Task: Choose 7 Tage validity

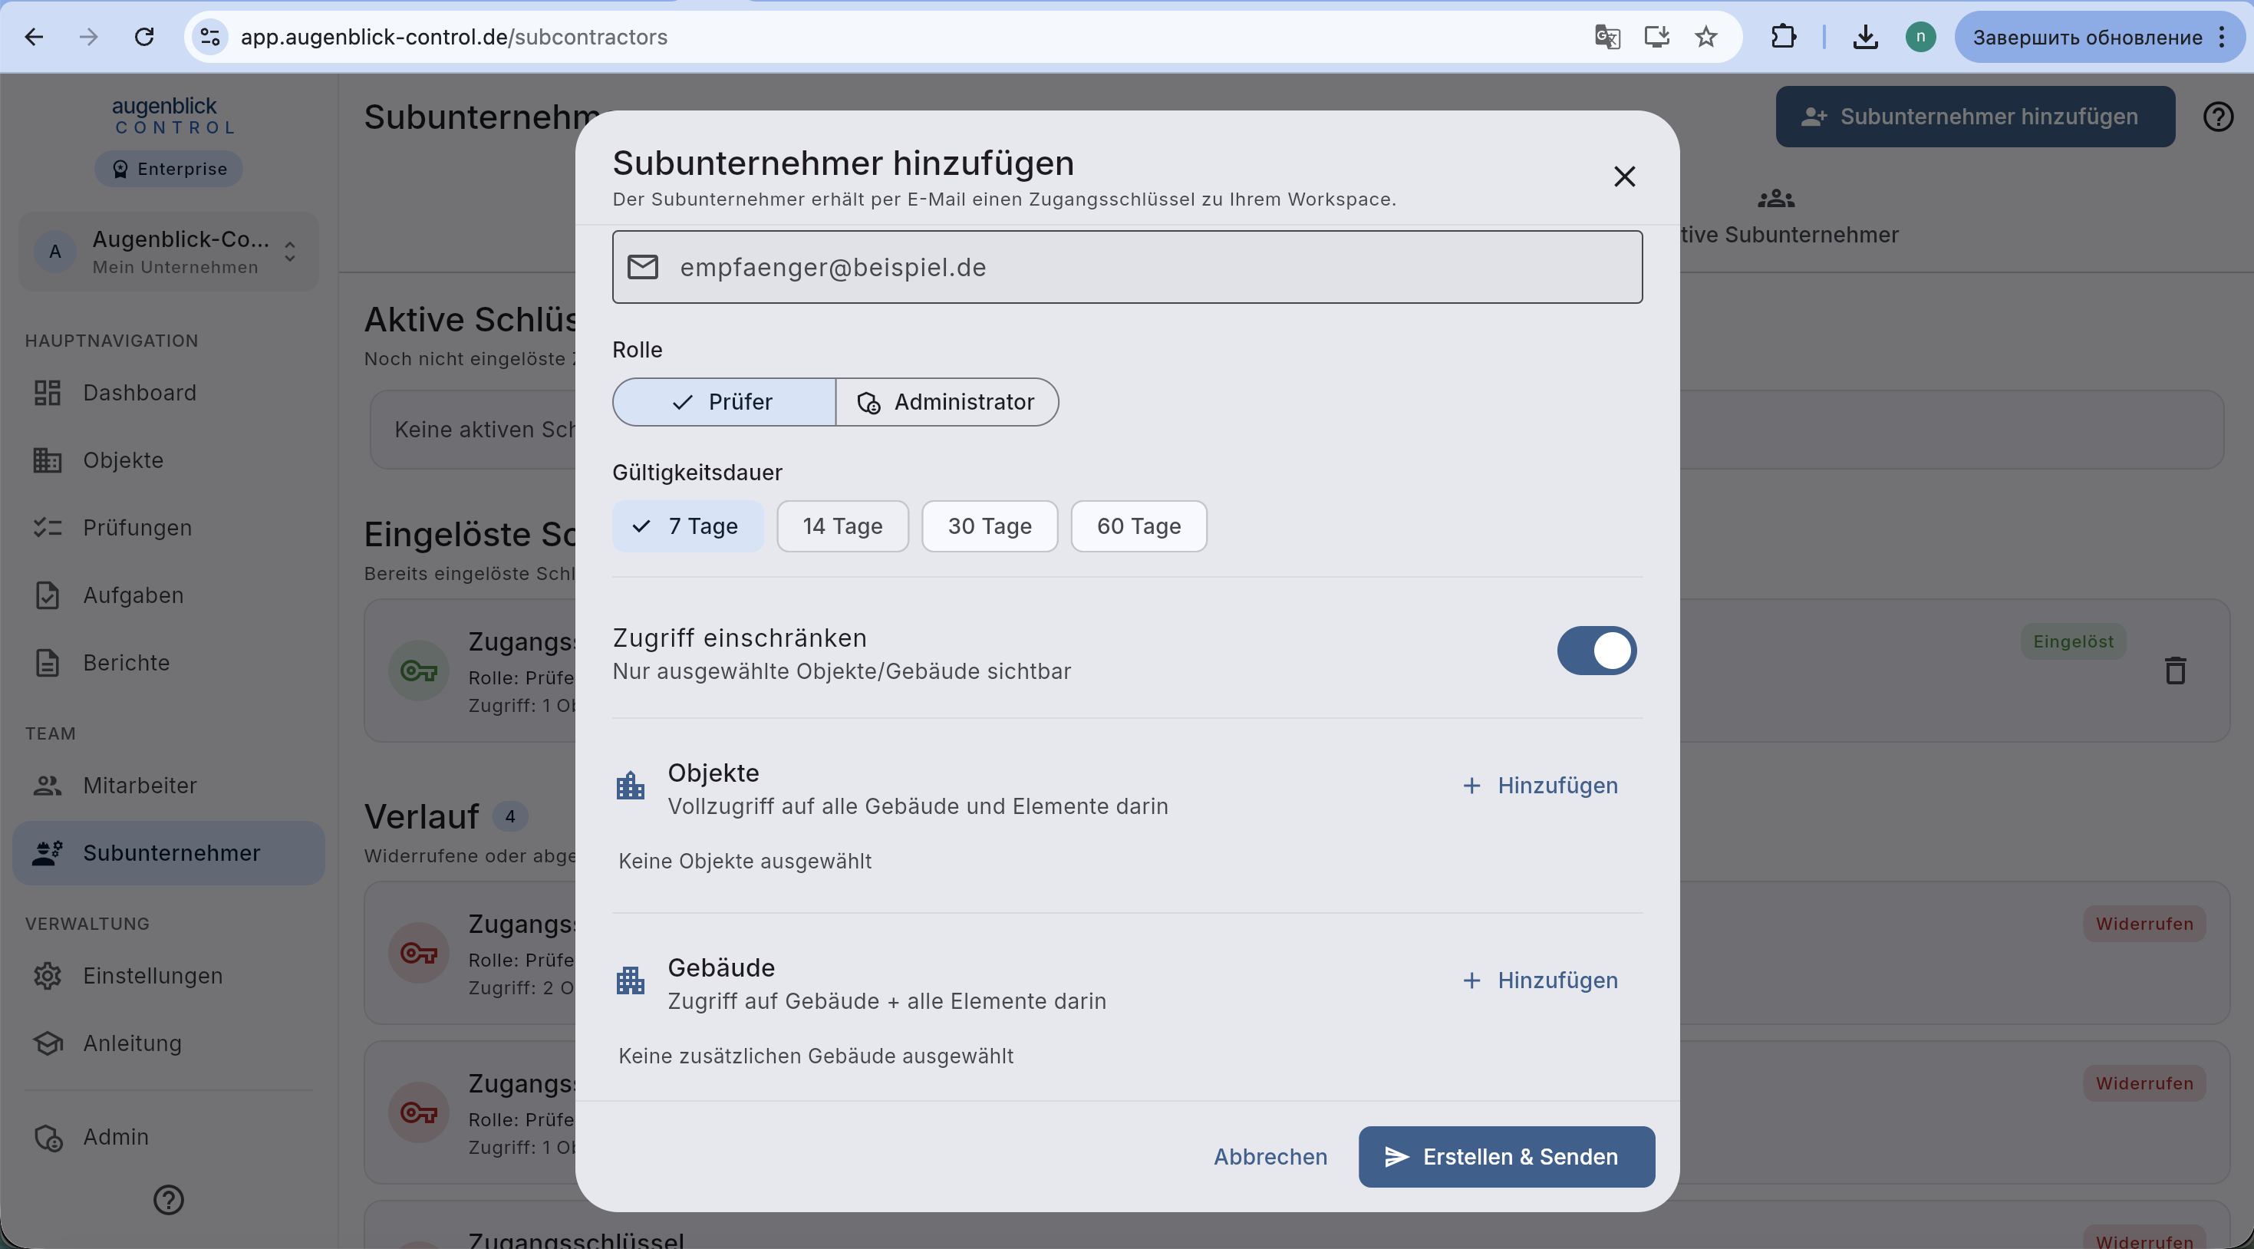Action: [x=687, y=526]
